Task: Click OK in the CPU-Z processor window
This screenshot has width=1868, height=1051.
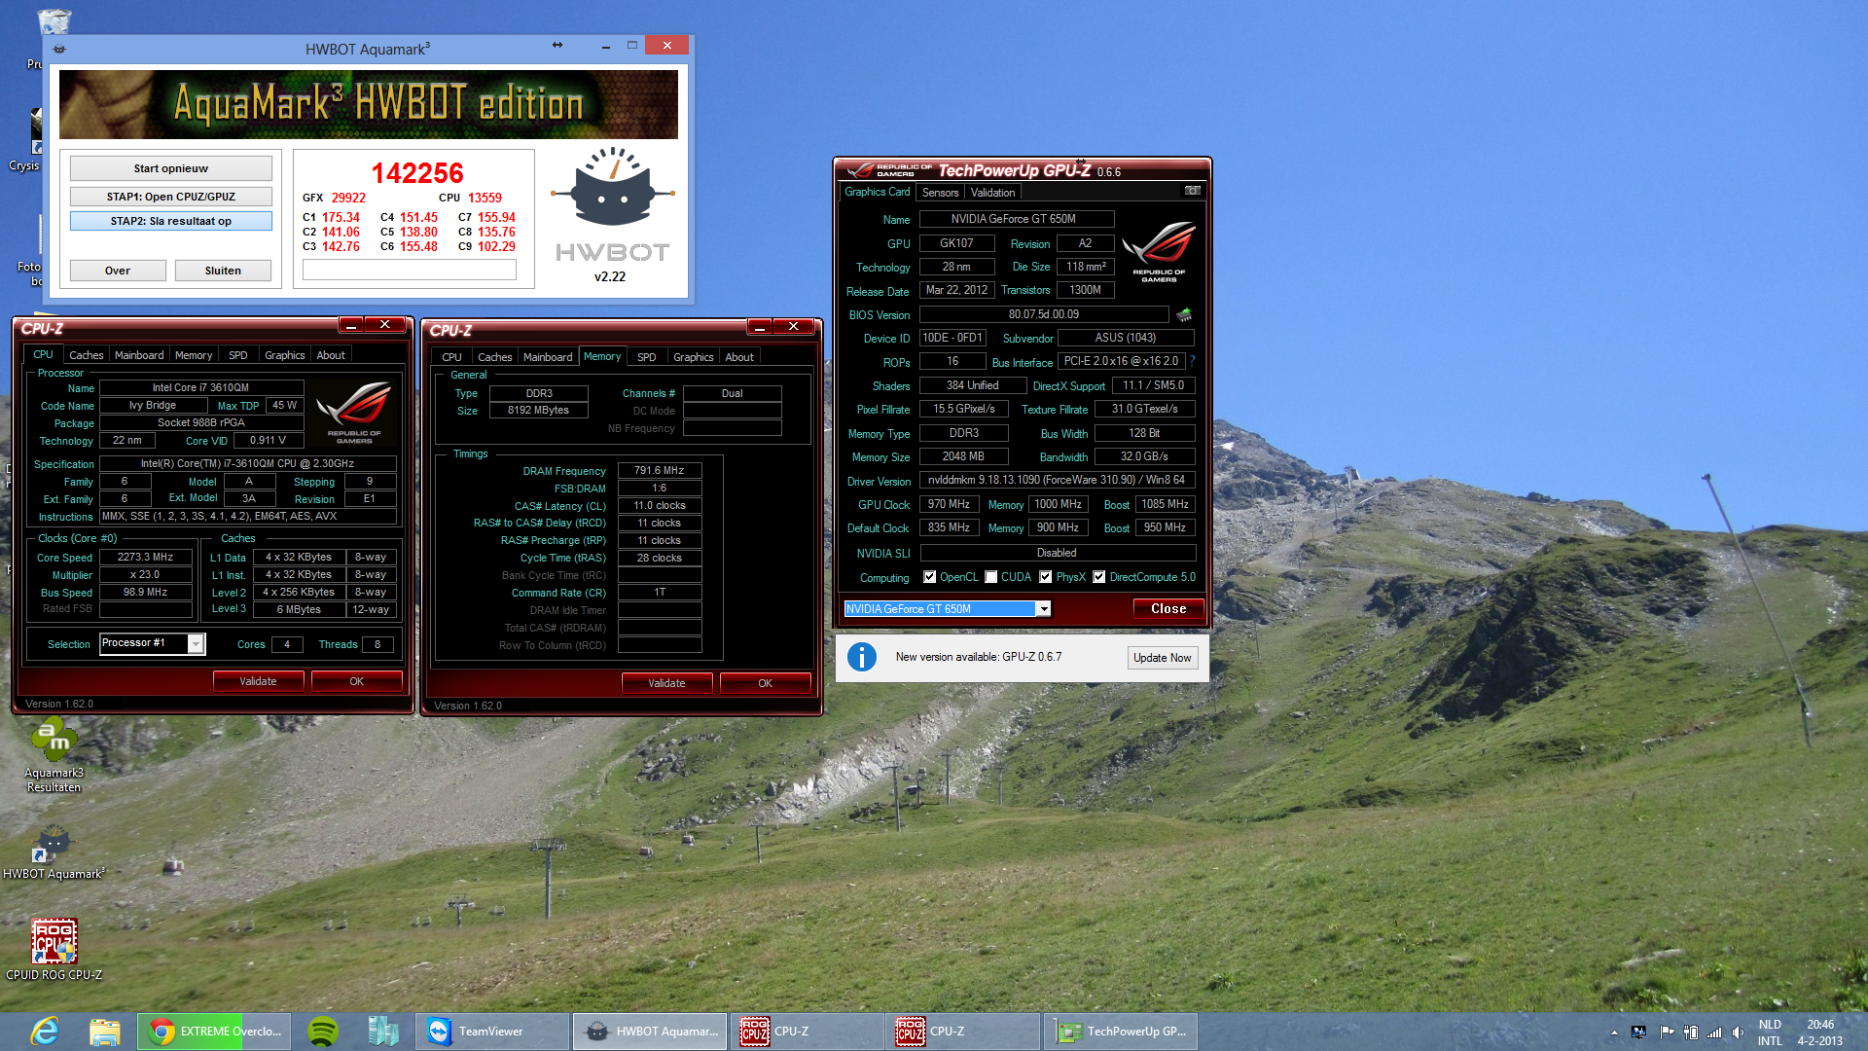Action: coord(356,681)
